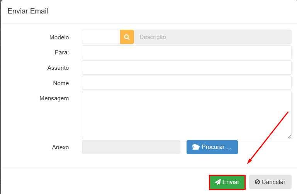The height and width of the screenshot is (194, 297).
Task: Click the Mensagem label text
Action: [54, 98]
